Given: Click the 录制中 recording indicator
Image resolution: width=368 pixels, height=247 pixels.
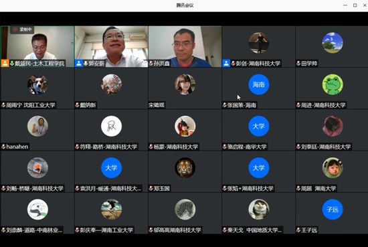Looking at the screenshot, I should pos(22,29).
